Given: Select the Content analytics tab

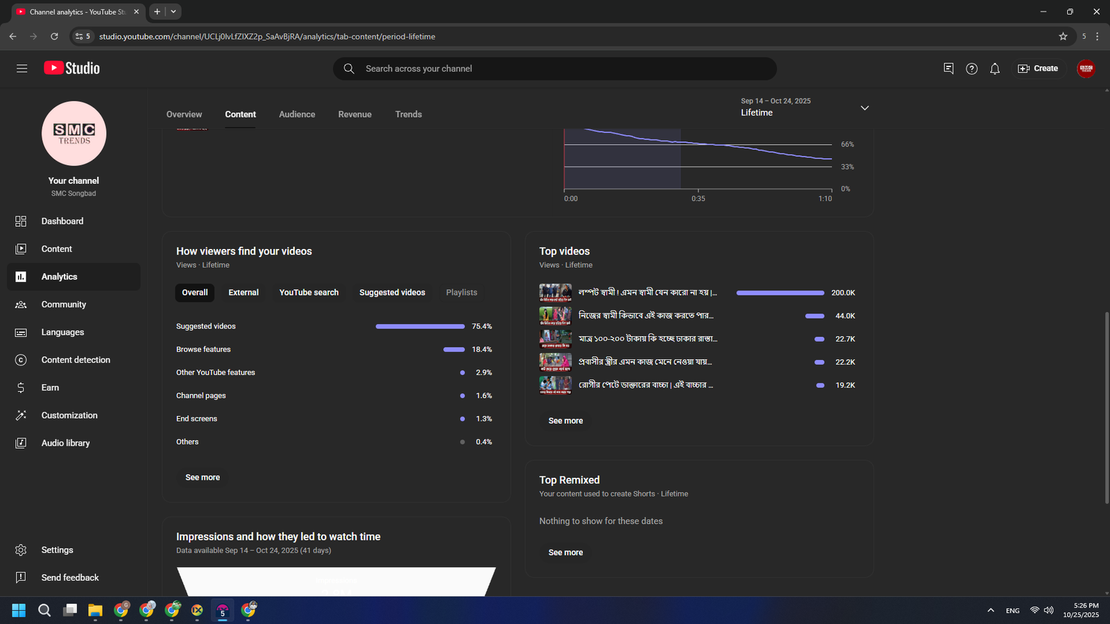Looking at the screenshot, I should (241, 114).
